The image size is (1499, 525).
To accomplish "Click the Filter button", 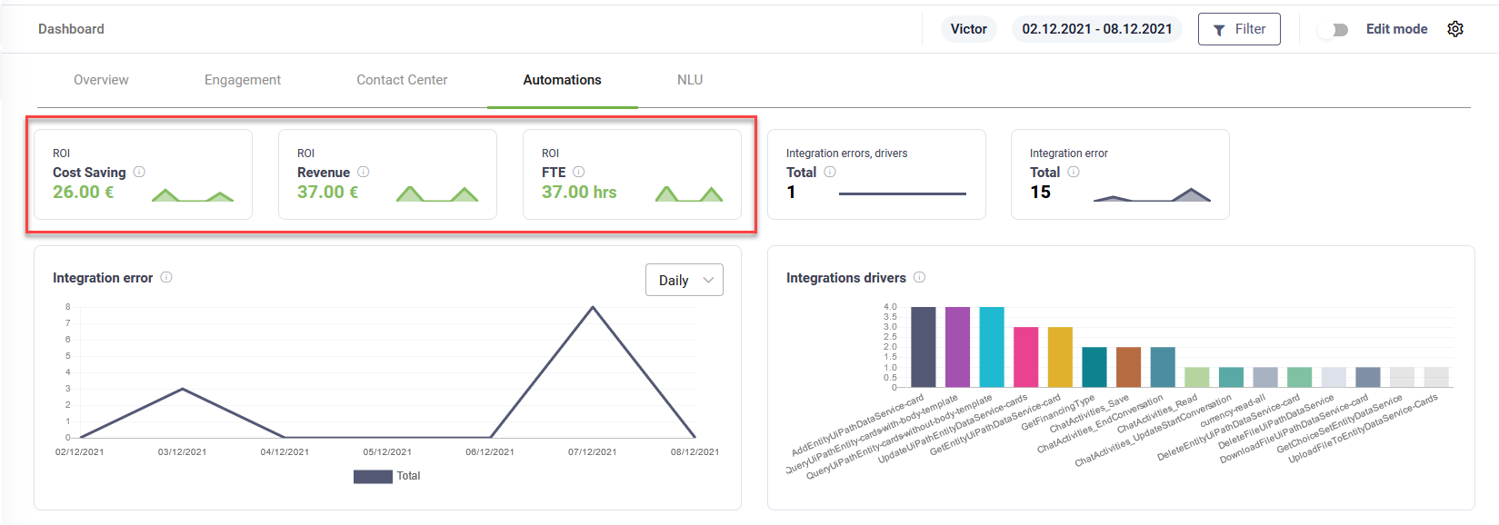I will pos(1238,29).
